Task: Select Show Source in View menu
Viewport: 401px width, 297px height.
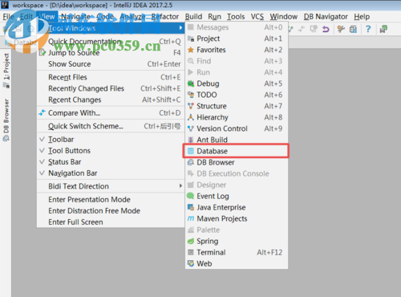Action: 111,64
